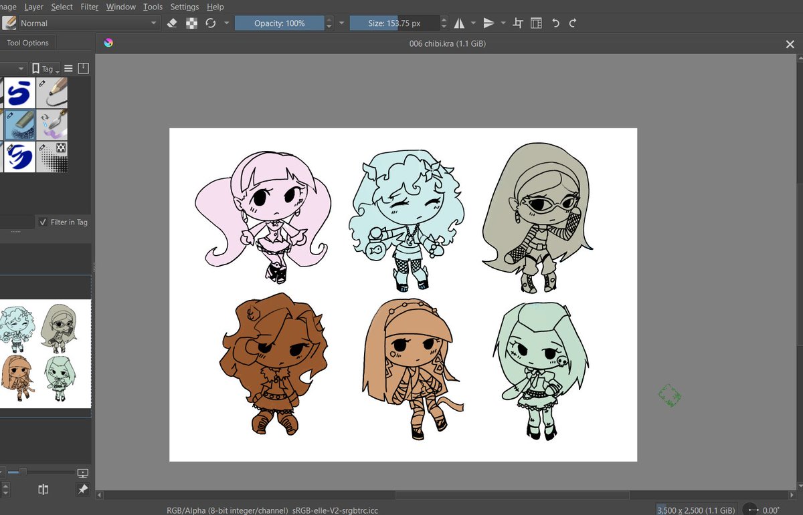Open the Filter menu

coord(90,7)
